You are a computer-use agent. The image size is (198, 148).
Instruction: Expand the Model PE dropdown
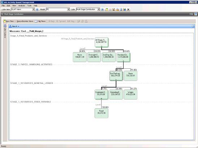click(68, 9)
